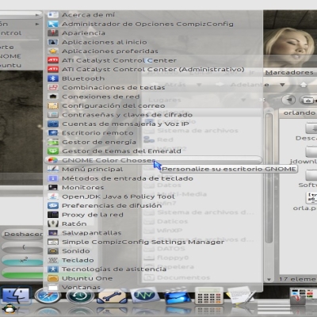Image resolution: width=317 pixels, height=317 pixels.
Task: Click the Tux penguin icon
Action: 10,309
